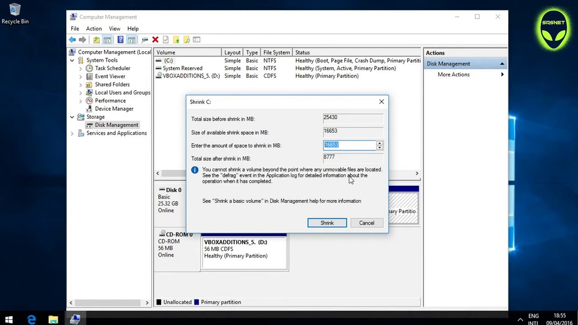
Task: Select the VBOXADDITIONS_5. (D:) partition block
Action: pos(244,252)
